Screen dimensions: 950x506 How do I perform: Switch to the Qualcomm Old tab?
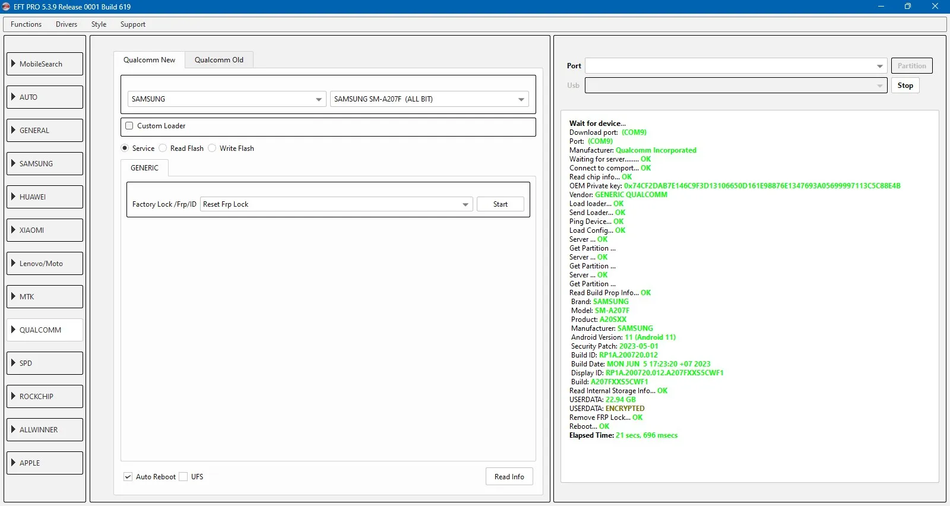point(218,60)
